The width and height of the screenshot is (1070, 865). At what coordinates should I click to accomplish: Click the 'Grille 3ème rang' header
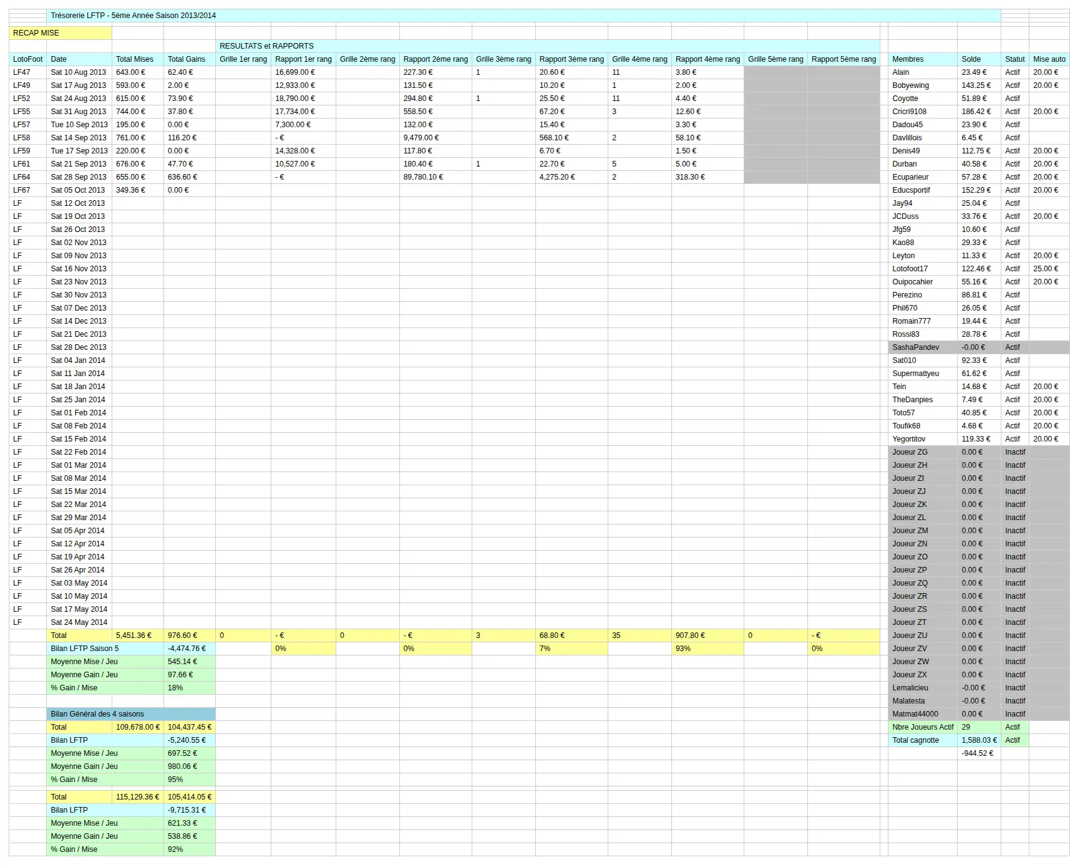click(503, 59)
